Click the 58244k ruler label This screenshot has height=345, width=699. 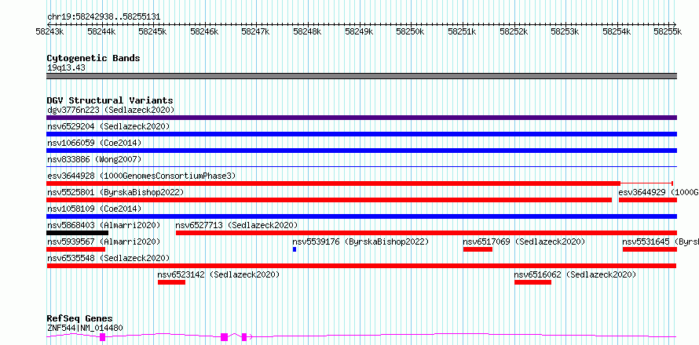(x=101, y=31)
